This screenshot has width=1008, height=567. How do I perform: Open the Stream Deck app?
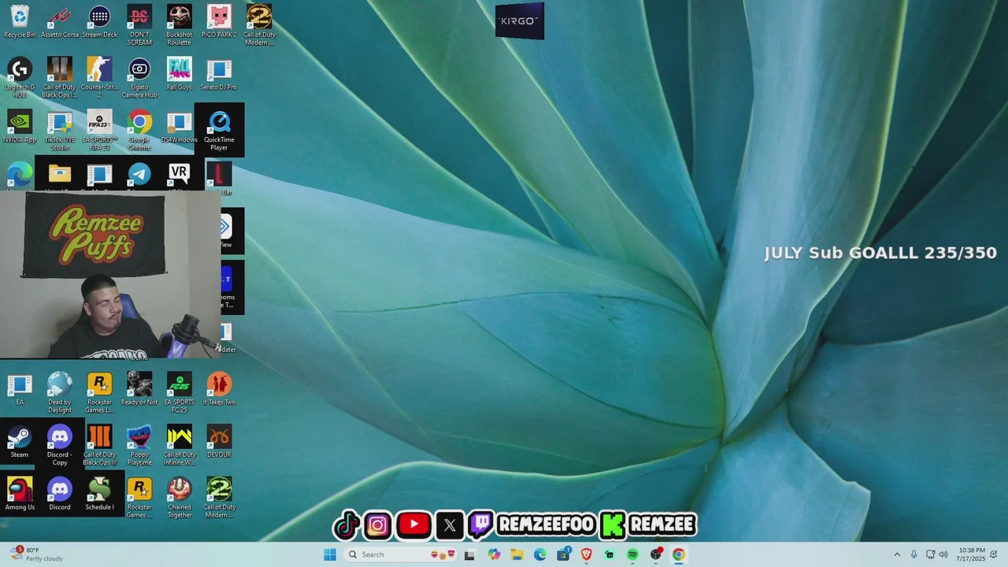coord(99,21)
